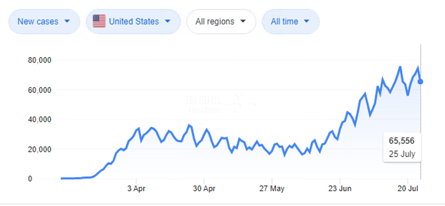The height and width of the screenshot is (206, 445).
Task: Click the 20 Jul date label
Action: coord(408,188)
